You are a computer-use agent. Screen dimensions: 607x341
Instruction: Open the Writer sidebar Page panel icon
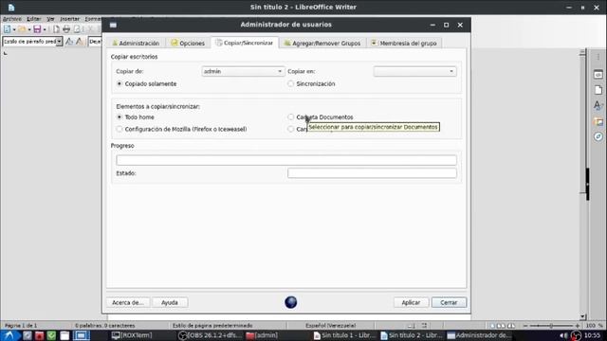[598, 90]
